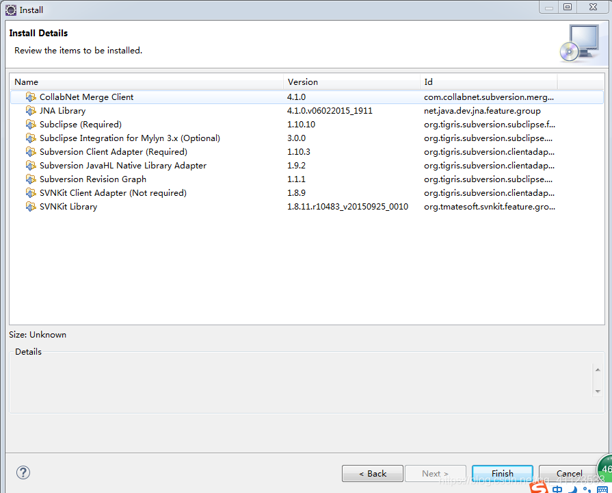Click the green 46 badge circle
The width and height of the screenshot is (612, 493).
[606, 468]
